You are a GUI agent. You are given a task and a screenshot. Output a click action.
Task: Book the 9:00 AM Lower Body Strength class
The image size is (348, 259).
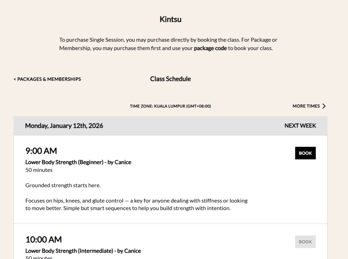(305, 153)
